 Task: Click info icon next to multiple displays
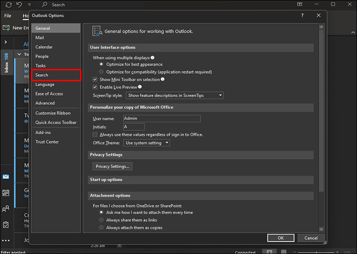152,58
